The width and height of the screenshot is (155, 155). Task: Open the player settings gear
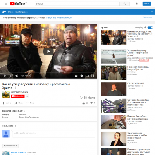tap(81, 76)
